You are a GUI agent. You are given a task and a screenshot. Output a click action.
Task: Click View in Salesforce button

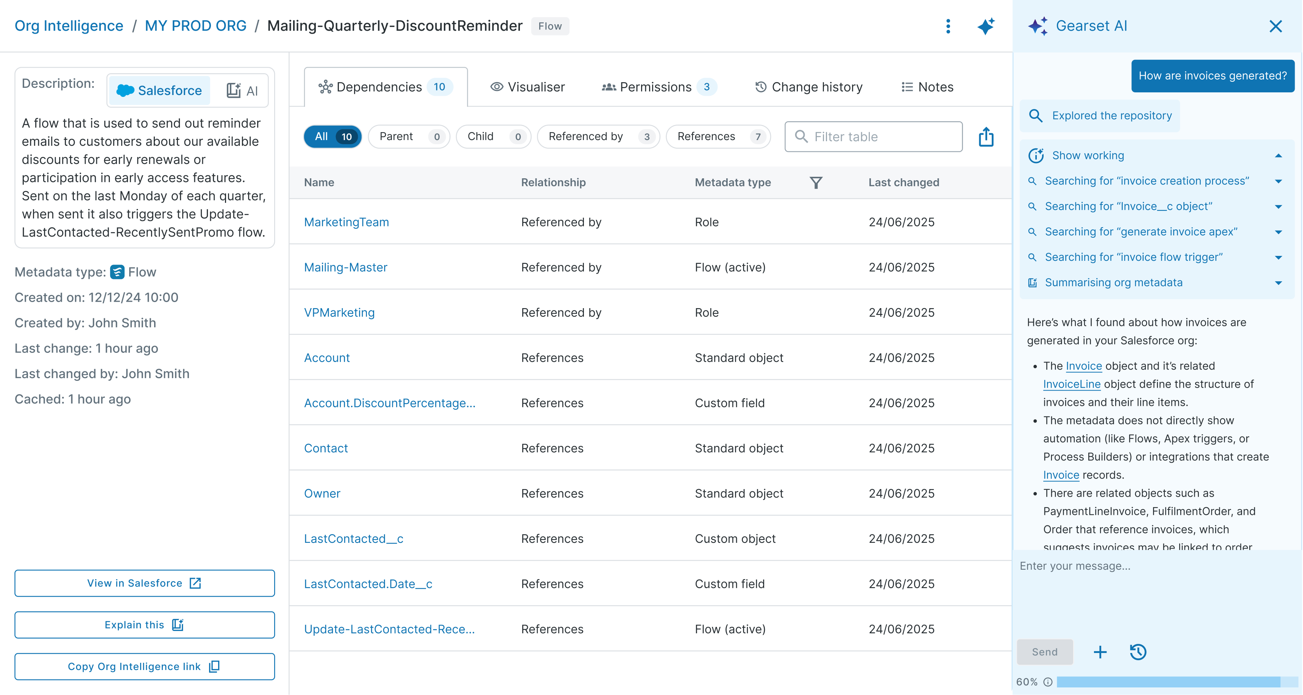[x=144, y=583]
